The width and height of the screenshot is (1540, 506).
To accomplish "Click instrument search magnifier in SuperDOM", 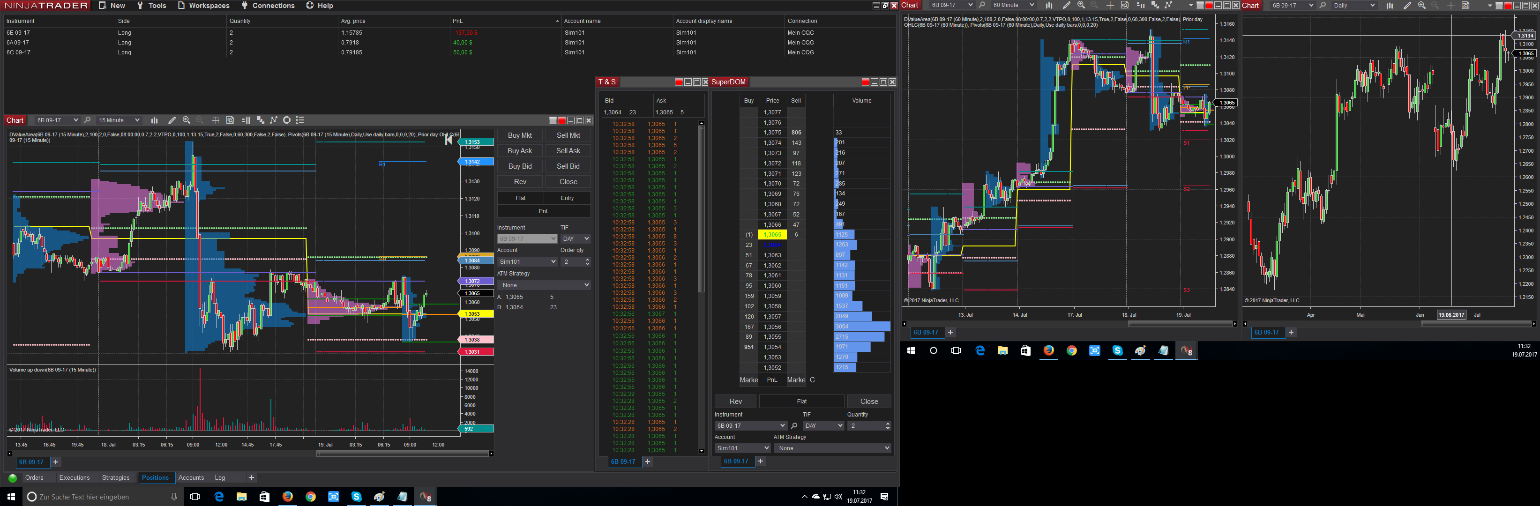I will point(794,426).
